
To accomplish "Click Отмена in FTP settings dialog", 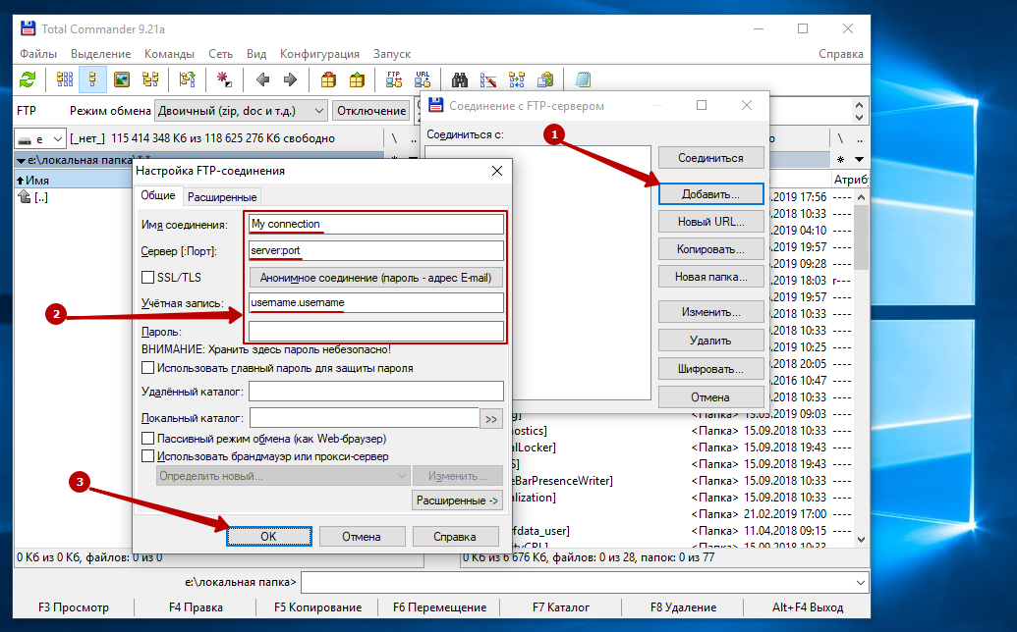I will (x=362, y=536).
